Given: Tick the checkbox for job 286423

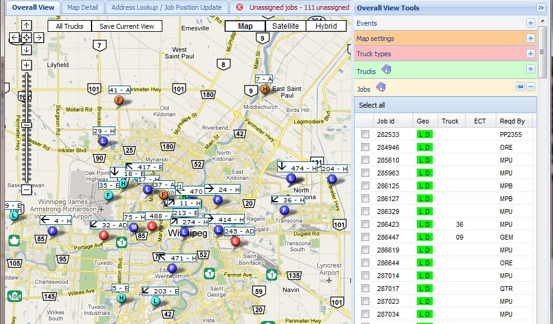Looking at the screenshot, I should 365,224.
